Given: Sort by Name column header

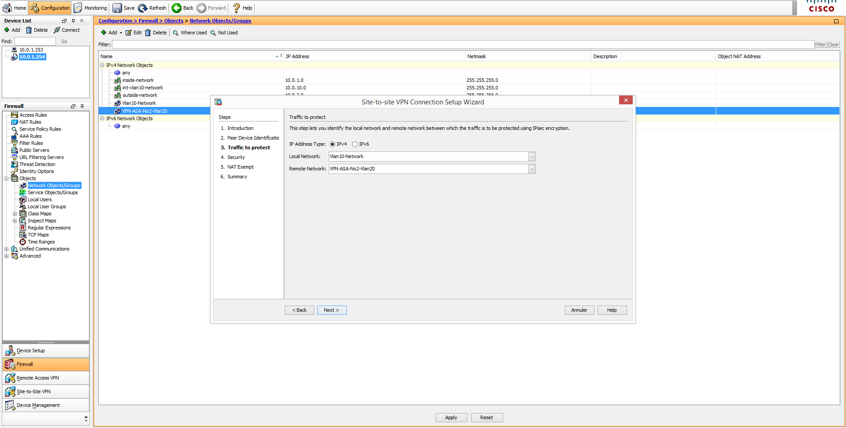Looking at the screenshot, I should (191, 56).
